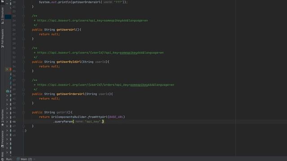
Task: Click the icon left of Run label
Action: click(x=3, y=159)
